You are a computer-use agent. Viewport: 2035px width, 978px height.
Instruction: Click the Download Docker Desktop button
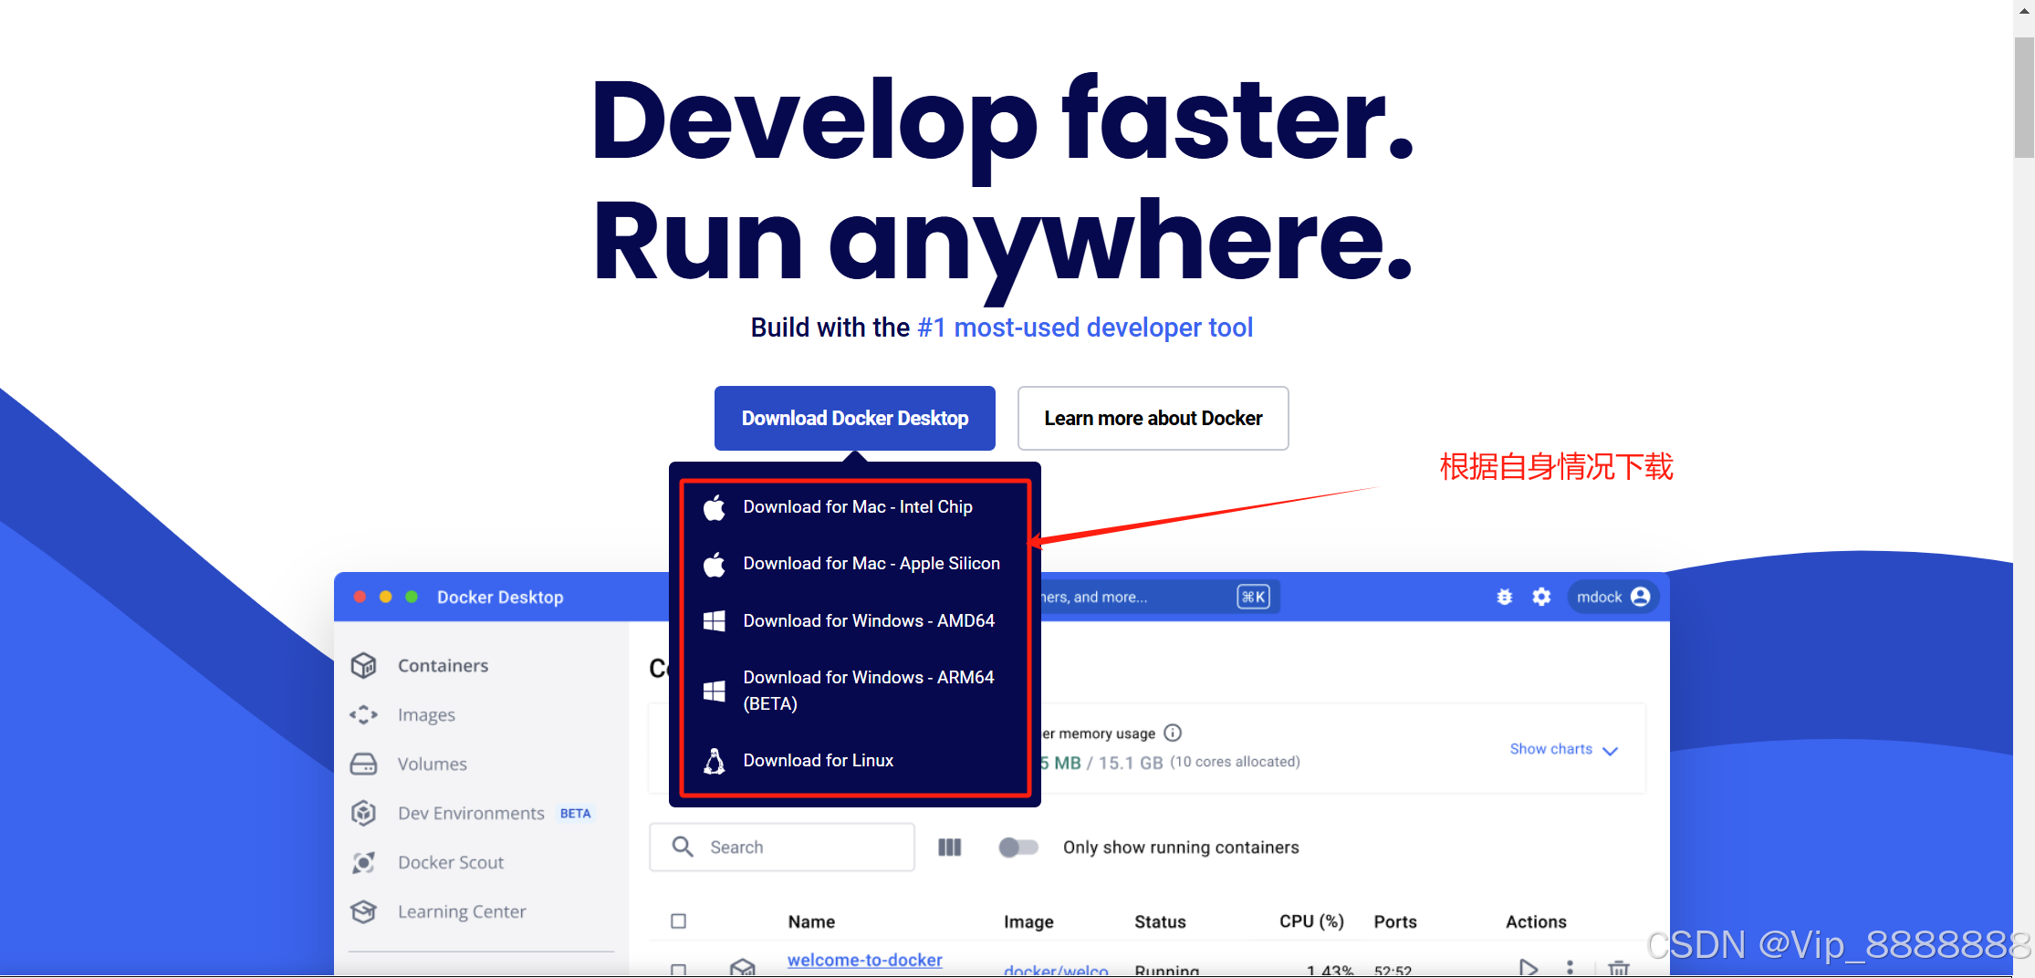point(854,418)
